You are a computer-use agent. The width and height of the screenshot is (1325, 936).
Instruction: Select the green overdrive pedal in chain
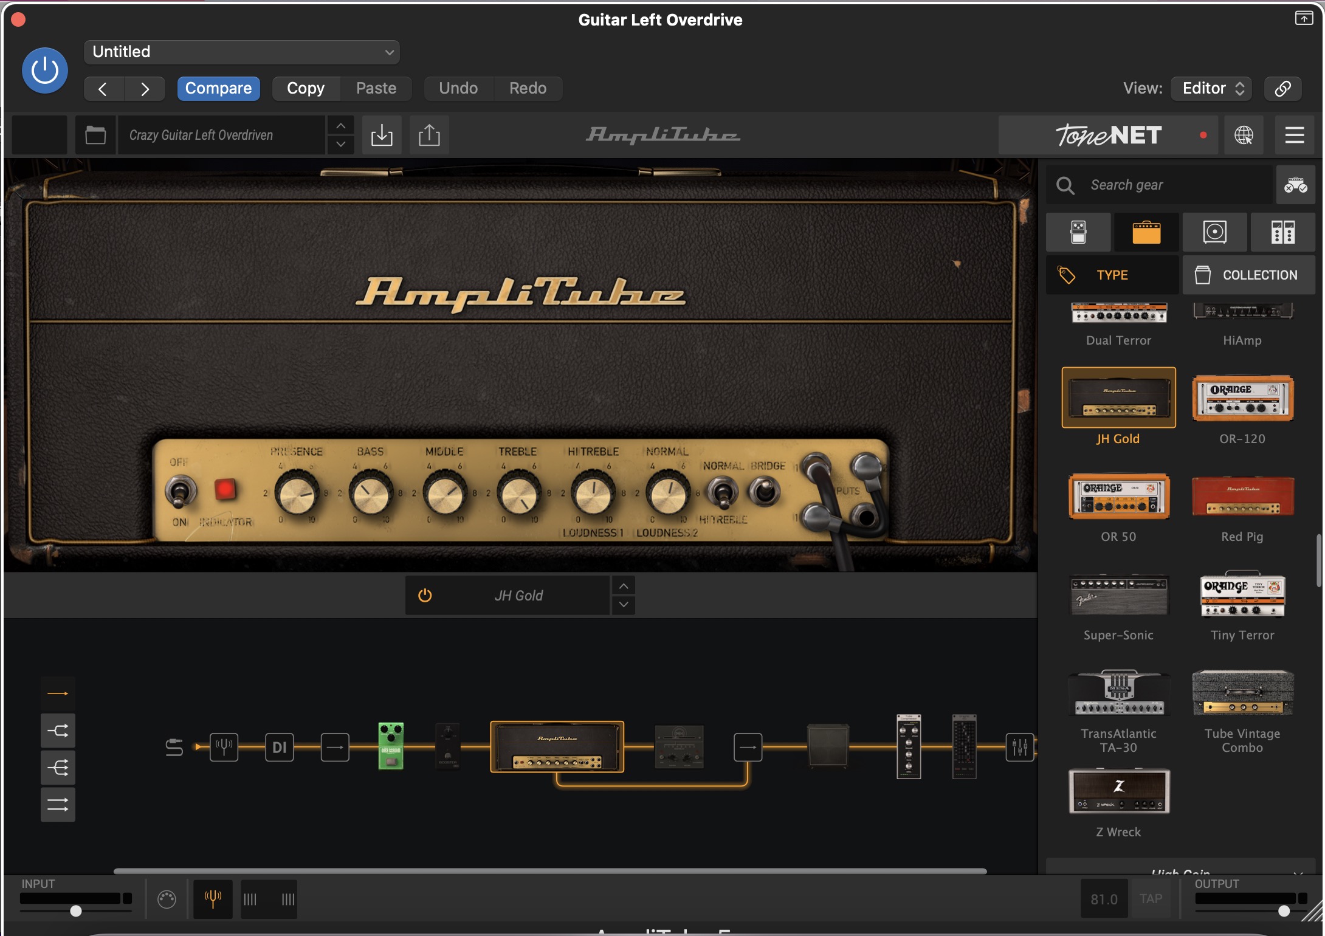pos(391,746)
